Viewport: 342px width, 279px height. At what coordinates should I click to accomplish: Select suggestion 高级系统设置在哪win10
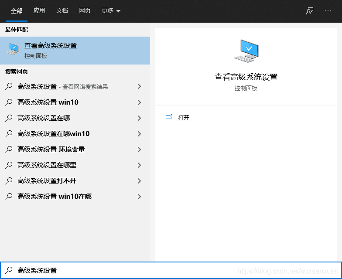53,133
